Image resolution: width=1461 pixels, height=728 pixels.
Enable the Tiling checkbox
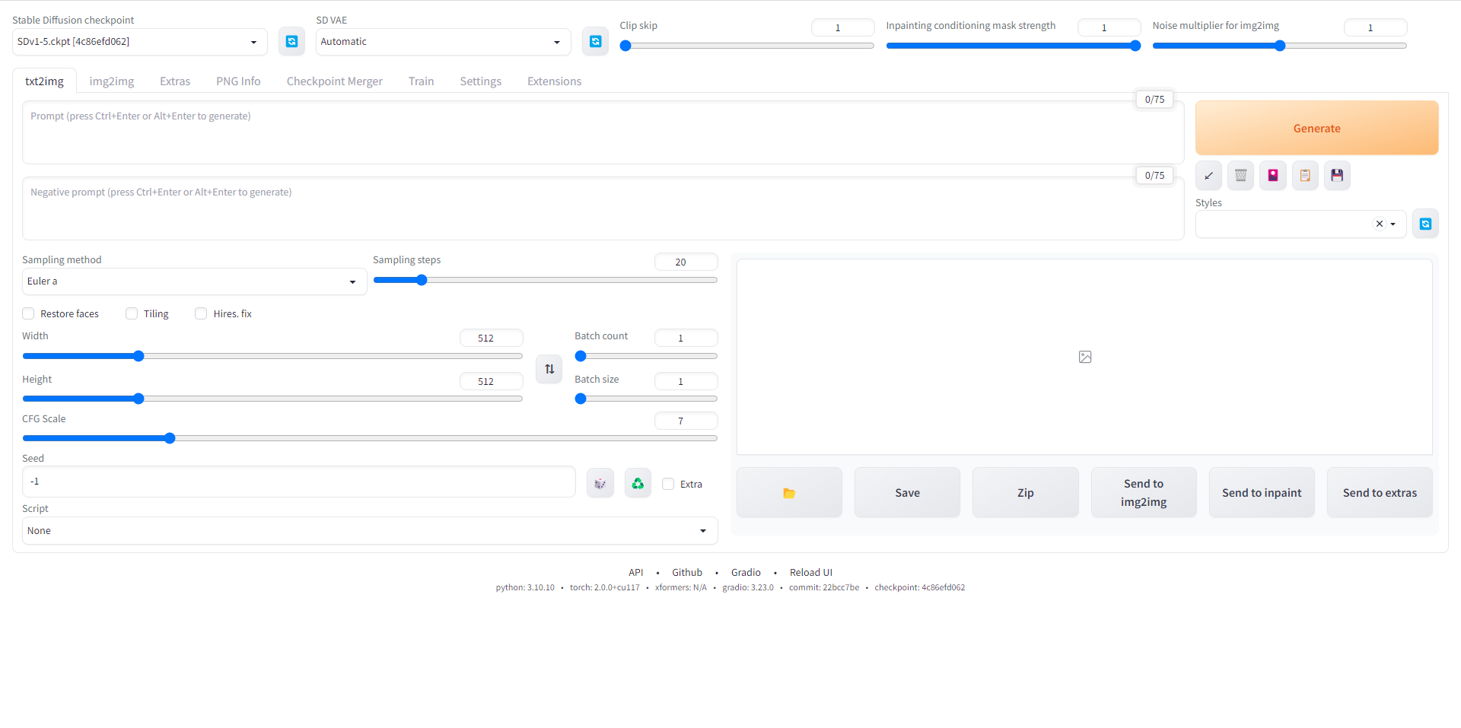pos(132,313)
